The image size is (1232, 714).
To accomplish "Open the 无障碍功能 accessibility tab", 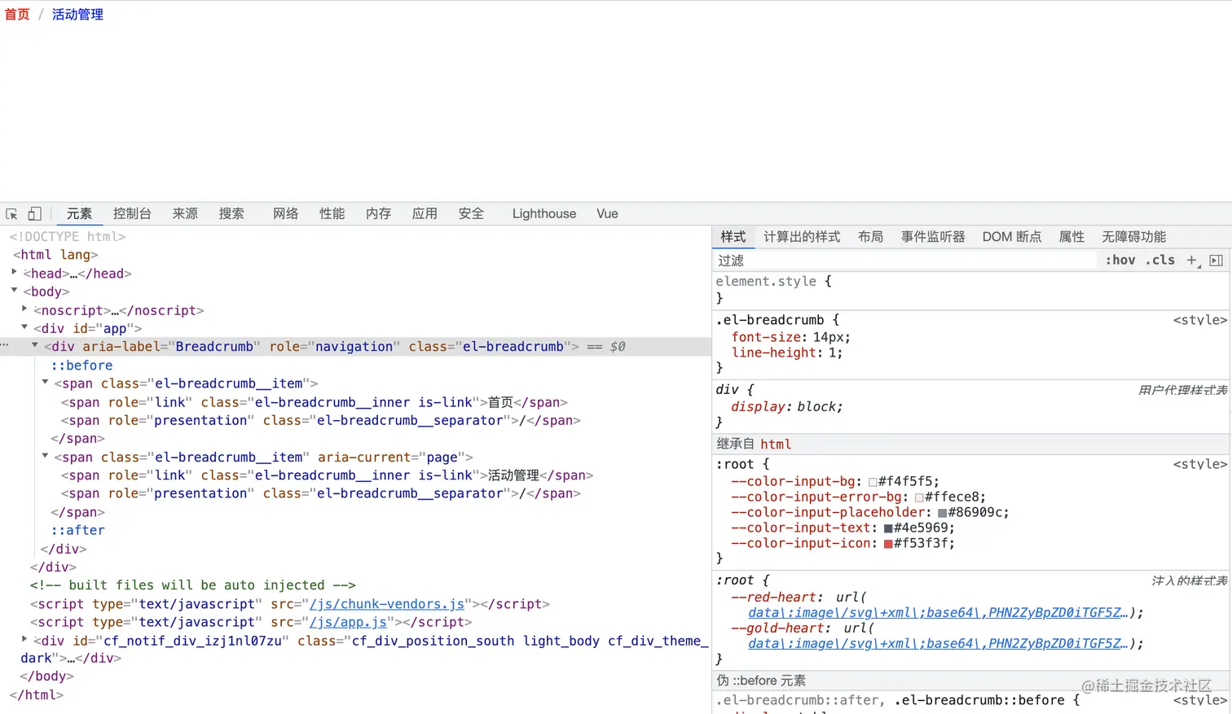I will [1134, 237].
